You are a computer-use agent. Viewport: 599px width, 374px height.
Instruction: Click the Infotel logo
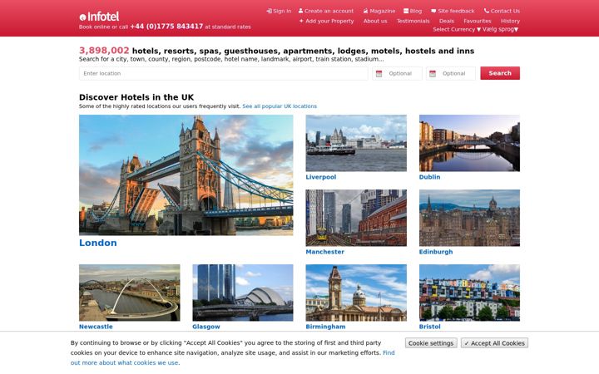[x=99, y=17]
